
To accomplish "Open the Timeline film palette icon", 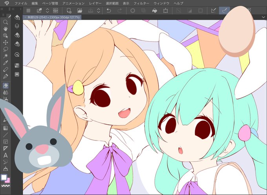I will [x=17, y=75].
